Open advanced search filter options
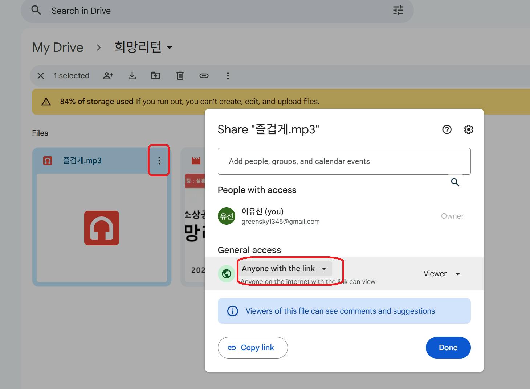Viewport: 530px width, 389px height. point(398,10)
